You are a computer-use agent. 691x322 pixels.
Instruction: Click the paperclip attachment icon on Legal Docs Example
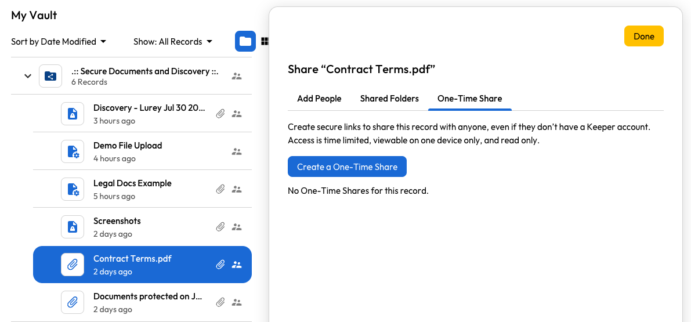pyautogui.click(x=220, y=189)
